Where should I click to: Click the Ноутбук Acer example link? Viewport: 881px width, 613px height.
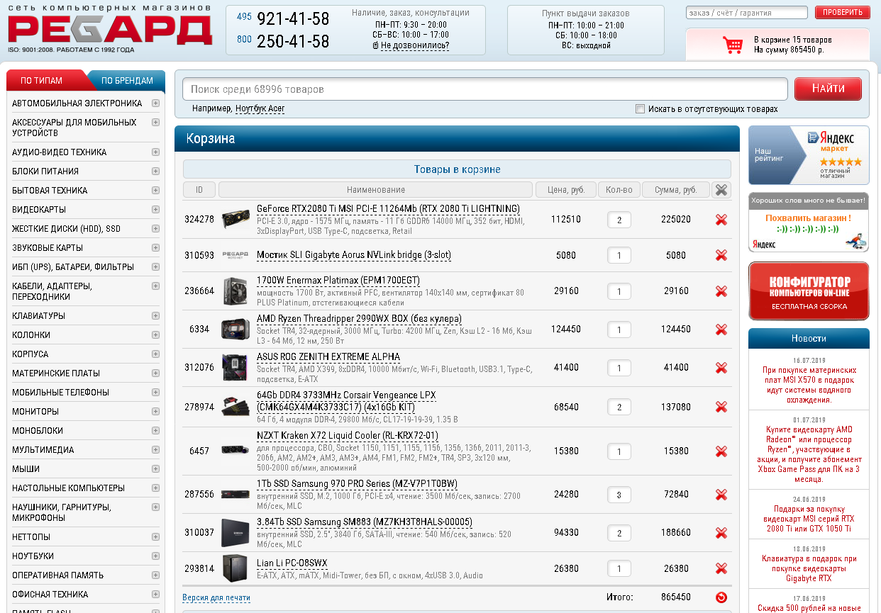pyautogui.click(x=260, y=109)
